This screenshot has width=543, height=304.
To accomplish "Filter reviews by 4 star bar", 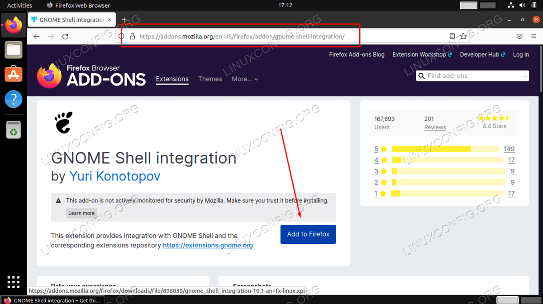I will (x=447, y=160).
